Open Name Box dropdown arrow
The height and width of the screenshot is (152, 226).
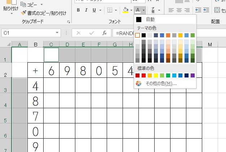pos(57,33)
